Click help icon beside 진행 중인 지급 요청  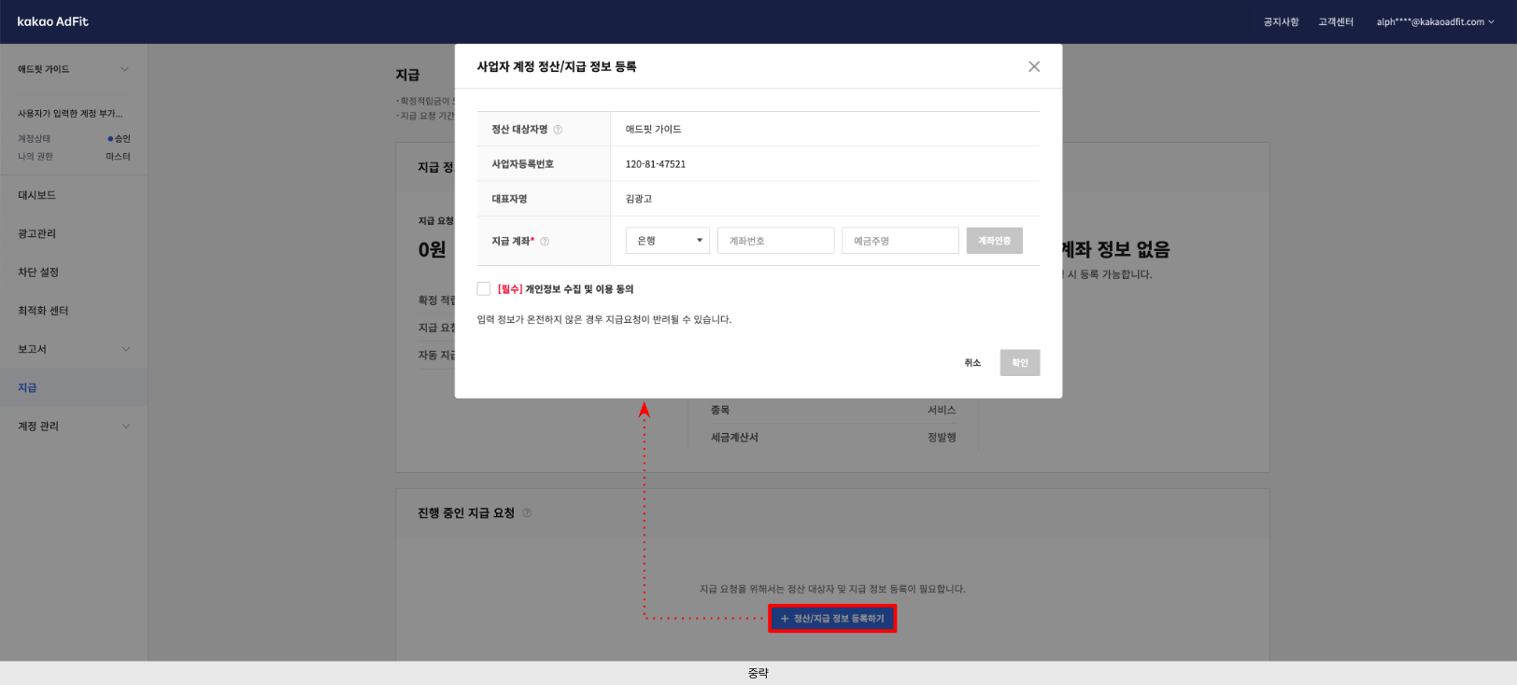527,513
